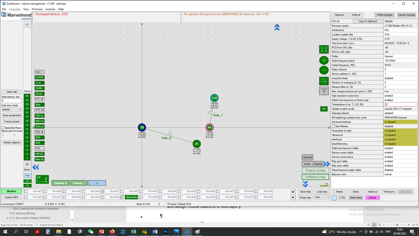Open the 'new' map dropdown
Image resolution: width=419 pixels, height=236 pixels.
point(322,197)
